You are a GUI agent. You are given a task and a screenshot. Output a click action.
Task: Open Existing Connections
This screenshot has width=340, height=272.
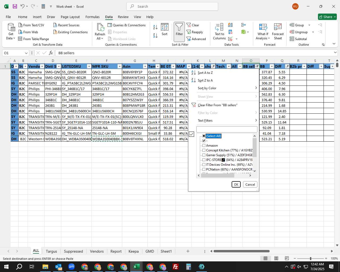click(x=70, y=32)
